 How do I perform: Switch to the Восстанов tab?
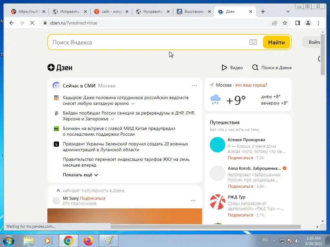click(x=194, y=12)
